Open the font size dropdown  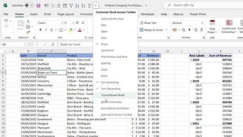(73, 23)
